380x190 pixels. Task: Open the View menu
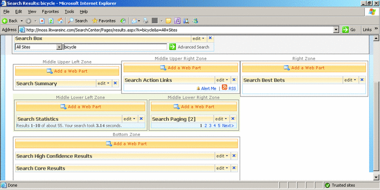coord(32,12)
